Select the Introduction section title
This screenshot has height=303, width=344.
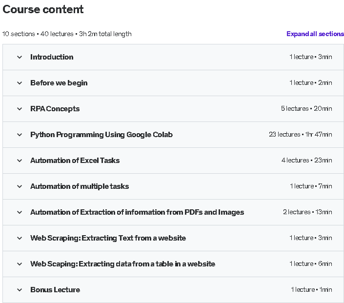point(52,57)
